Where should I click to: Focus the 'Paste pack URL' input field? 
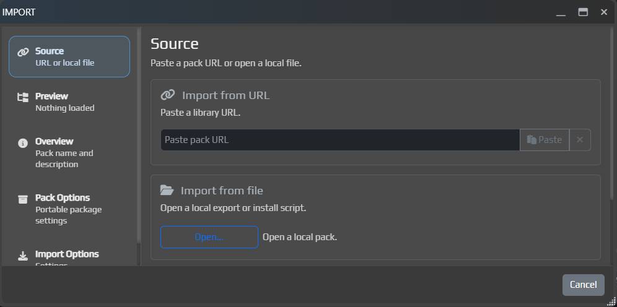click(x=339, y=140)
